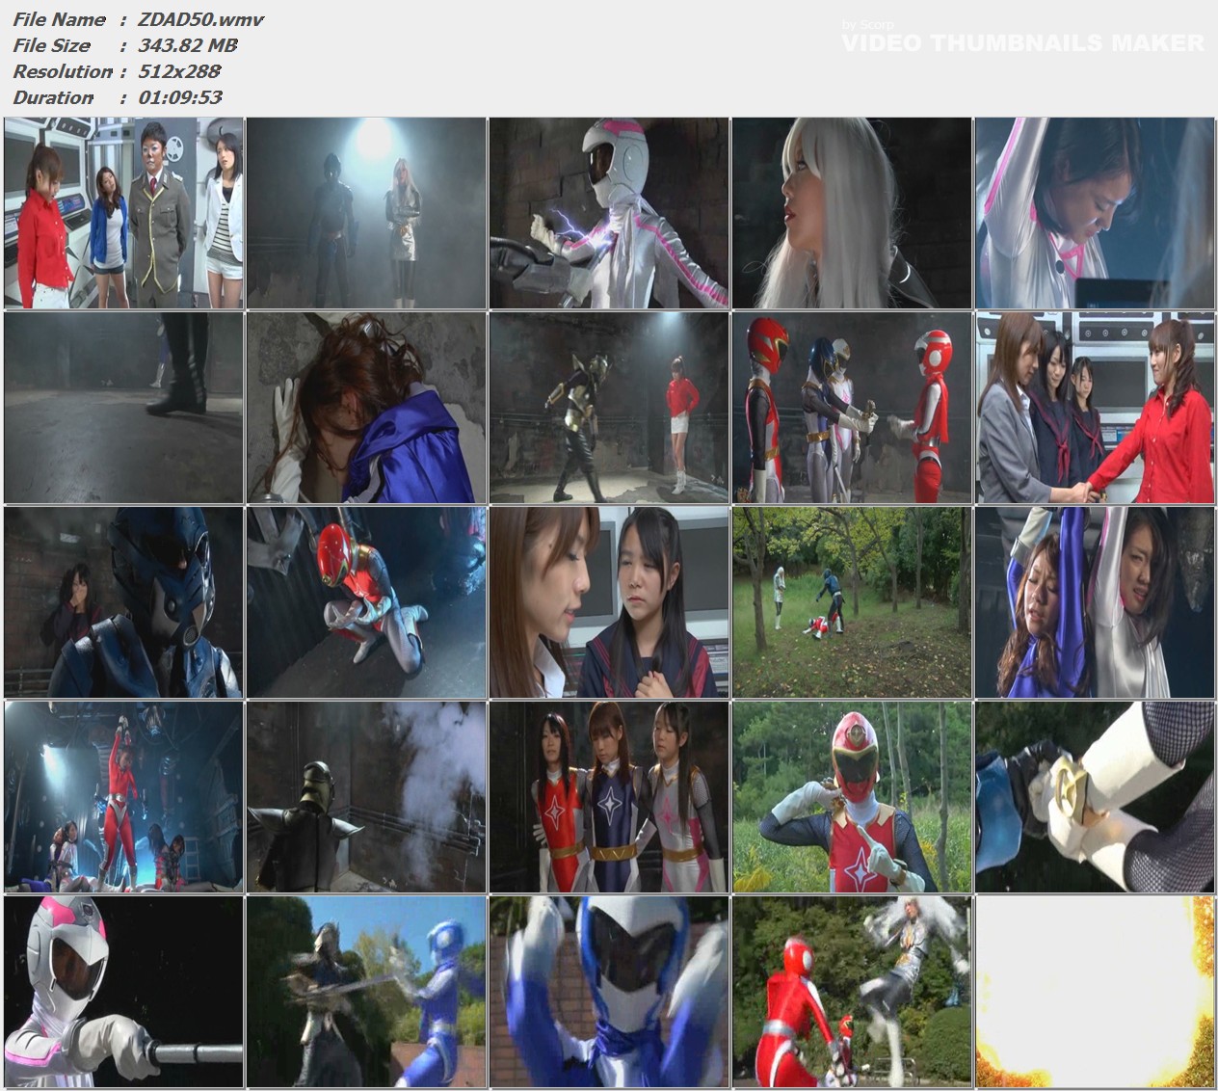Viewport: 1218px width, 1091px height.
Task: Click the duration value 01:09:53
Action: [x=180, y=97]
